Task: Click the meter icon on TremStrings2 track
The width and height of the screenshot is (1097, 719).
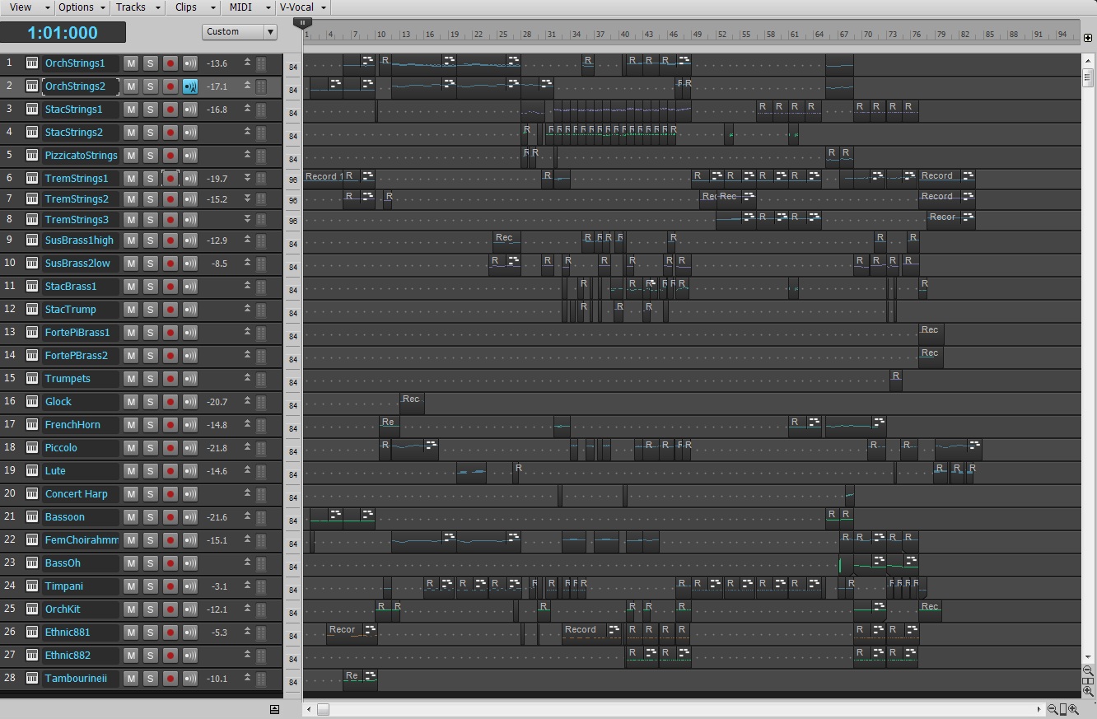Action: coord(261,199)
